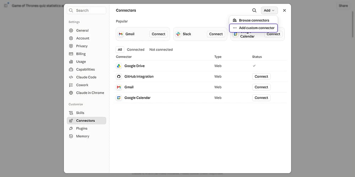Select Cowork in the sidebar

[x=86, y=85]
